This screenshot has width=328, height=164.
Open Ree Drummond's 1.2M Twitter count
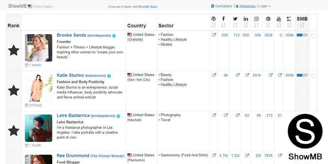point(235,155)
